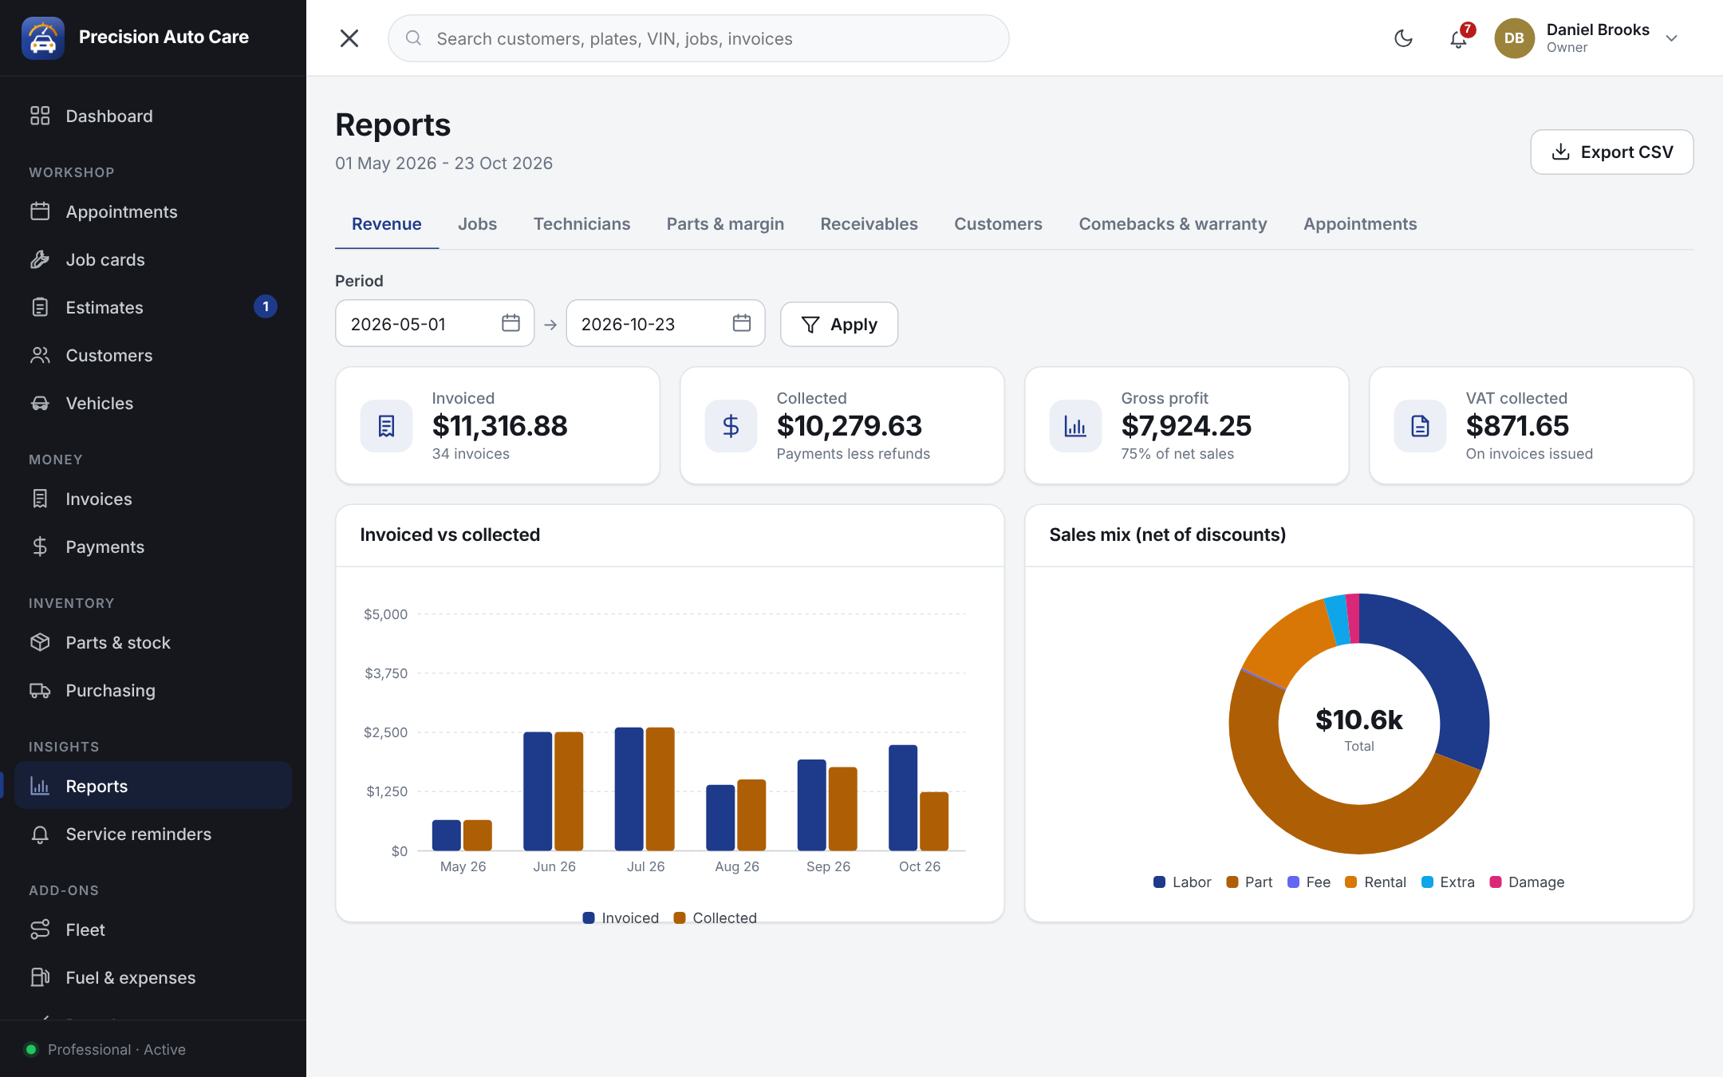Click the Estimates badge showing 1

tap(266, 306)
